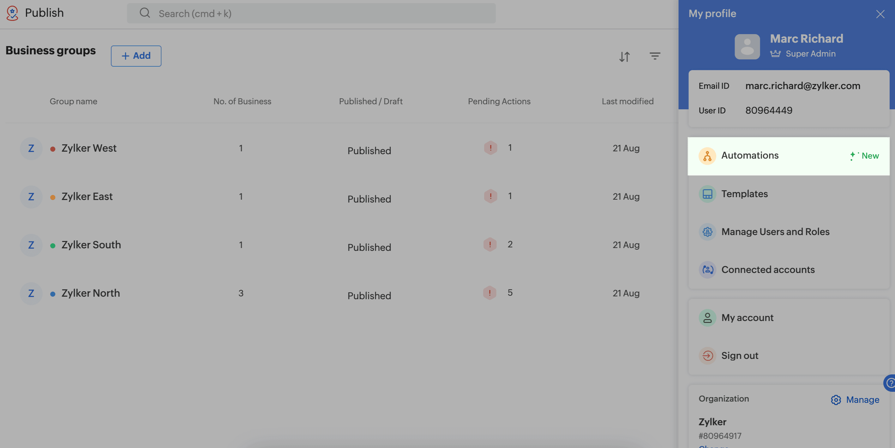Open the Zylker North group
895x448 pixels.
91,293
